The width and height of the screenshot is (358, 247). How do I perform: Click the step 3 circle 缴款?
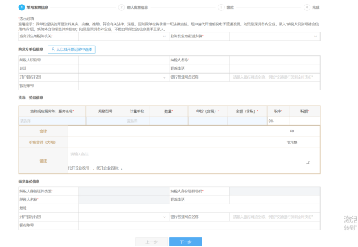pos(221,7)
